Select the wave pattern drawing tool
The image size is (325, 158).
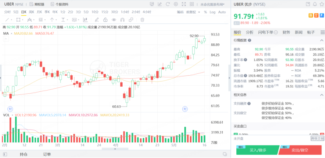[29, 20]
